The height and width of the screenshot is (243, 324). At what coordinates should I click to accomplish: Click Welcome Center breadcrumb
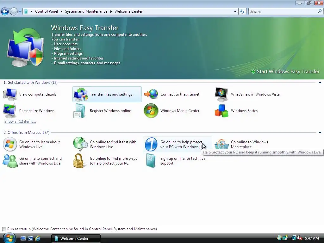tap(128, 11)
